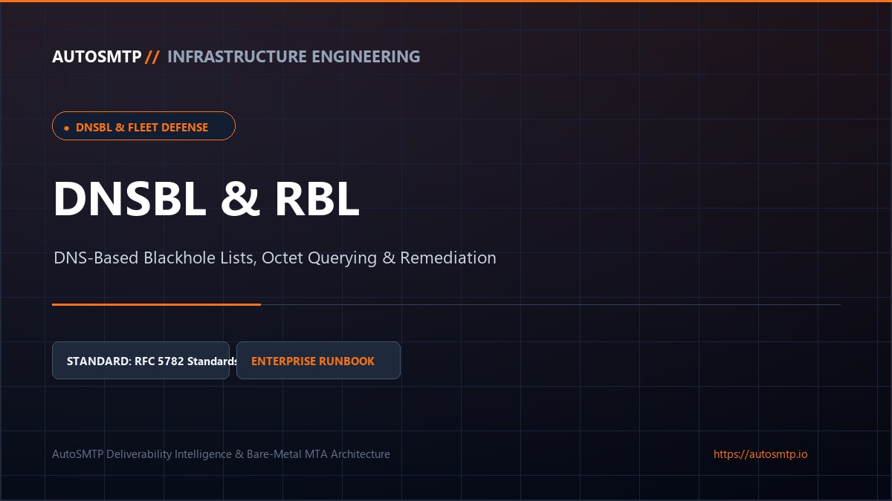Click the subtitle about DNS-Based Blackhole Lists

pos(274,258)
